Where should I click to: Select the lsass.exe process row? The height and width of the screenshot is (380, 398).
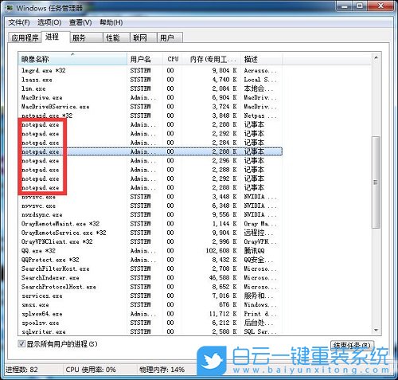(150, 80)
